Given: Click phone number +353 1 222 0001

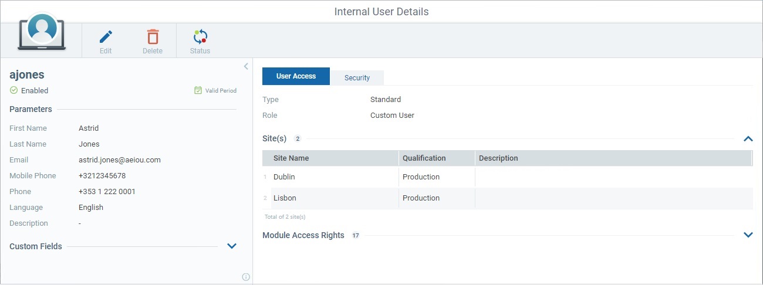Looking at the screenshot, I should pyautogui.click(x=107, y=192).
